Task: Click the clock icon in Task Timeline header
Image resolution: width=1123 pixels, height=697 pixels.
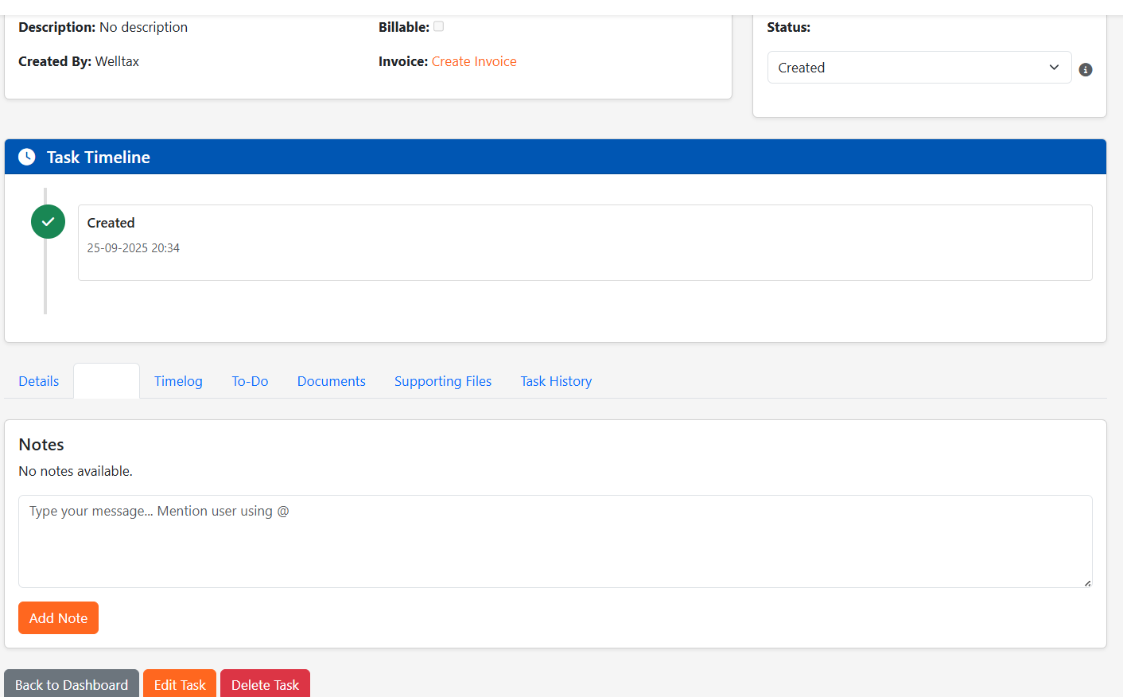Action: pos(26,156)
